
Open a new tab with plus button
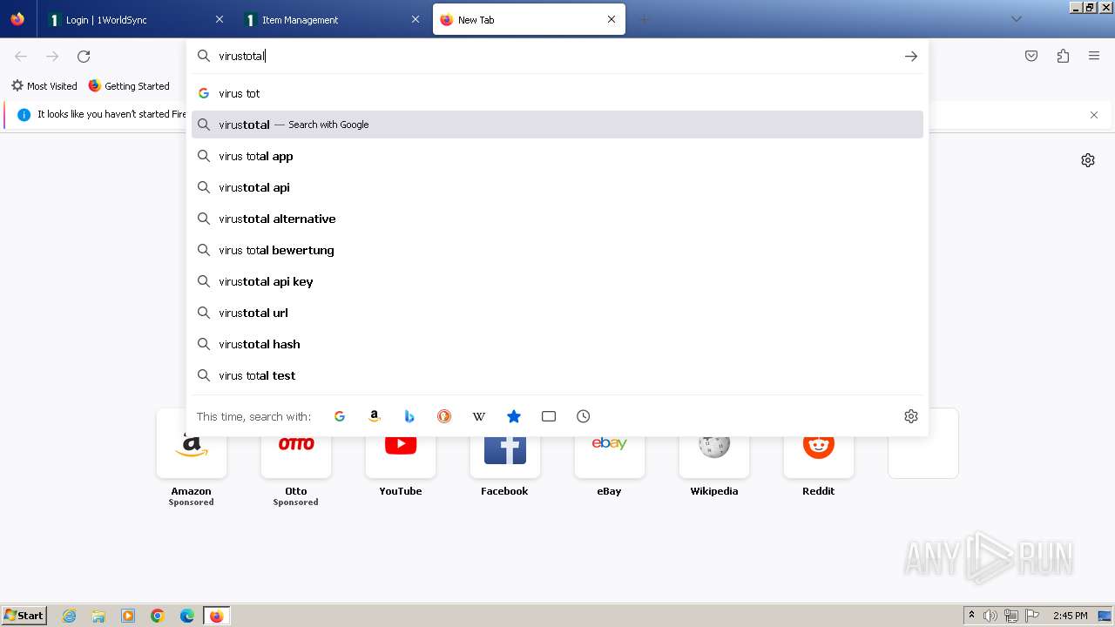pyautogui.click(x=645, y=19)
